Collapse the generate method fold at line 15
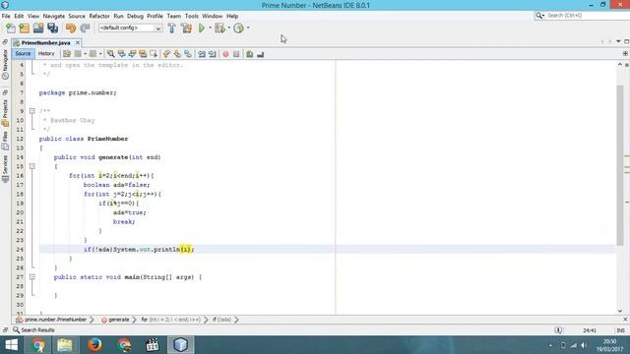The width and height of the screenshot is (630, 354). click(x=32, y=166)
